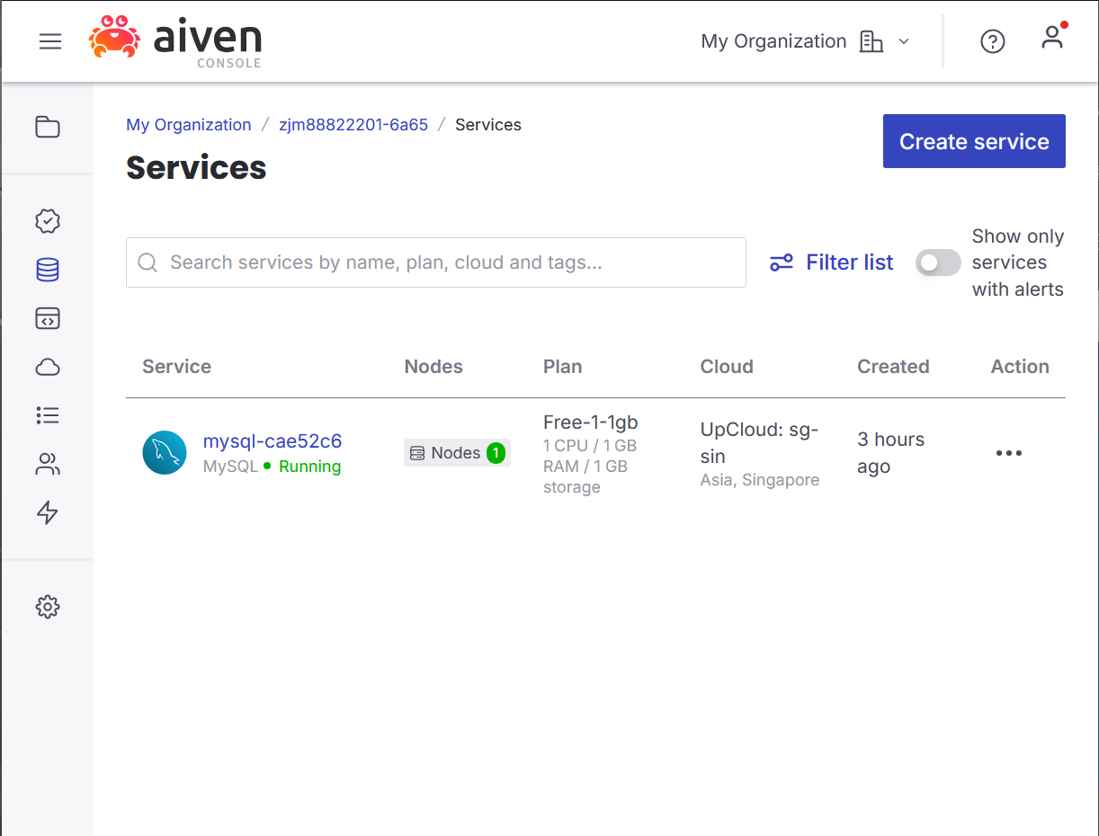Screen dimensions: 1099x836
Task: Click the Action column header
Action: pyautogui.click(x=1020, y=367)
